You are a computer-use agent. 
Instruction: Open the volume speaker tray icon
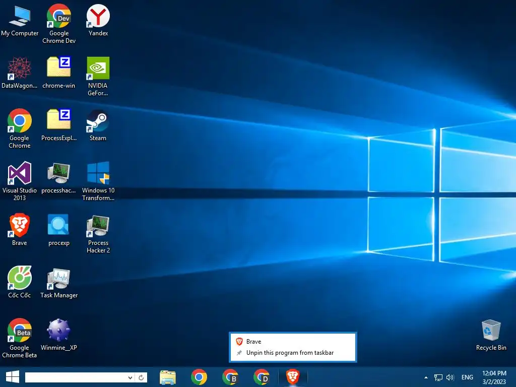450,377
